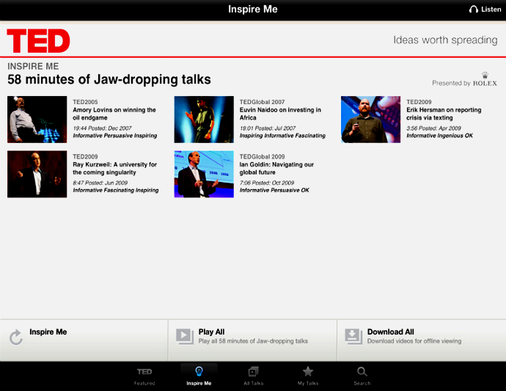Open Erik Hersman talk thumbnail

pos(370,119)
